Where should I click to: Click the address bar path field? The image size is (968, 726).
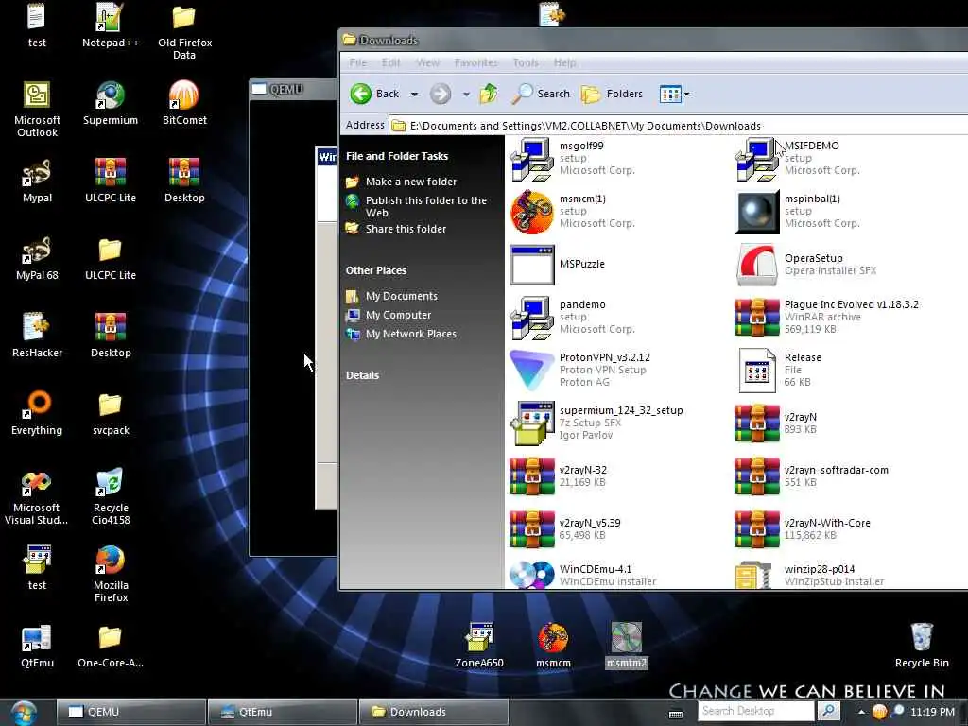[x=678, y=126]
